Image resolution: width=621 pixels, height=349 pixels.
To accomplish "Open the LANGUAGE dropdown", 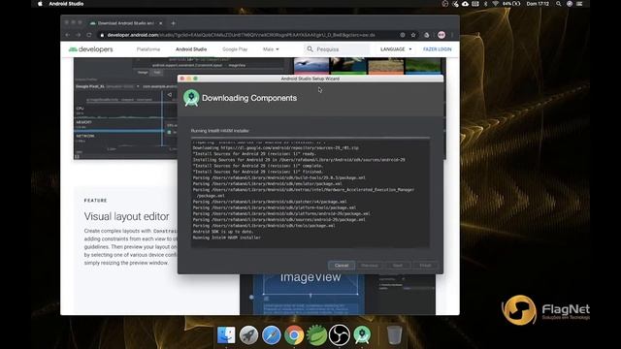I will [396, 49].
